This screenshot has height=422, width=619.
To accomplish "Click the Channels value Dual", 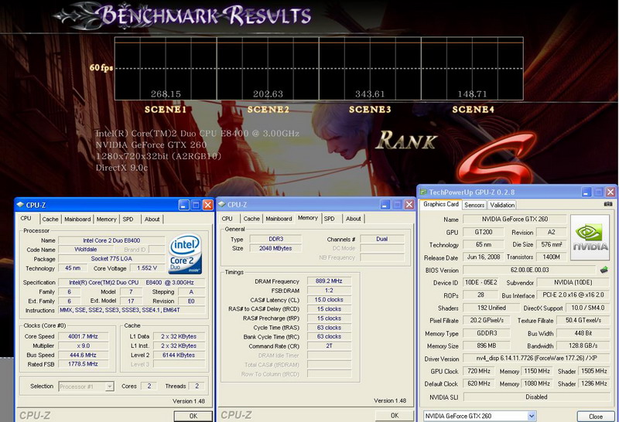I will point(381,239).
